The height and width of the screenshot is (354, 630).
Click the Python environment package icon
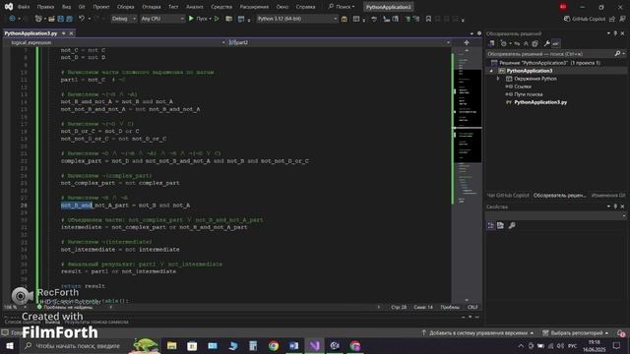pos(345,19)
